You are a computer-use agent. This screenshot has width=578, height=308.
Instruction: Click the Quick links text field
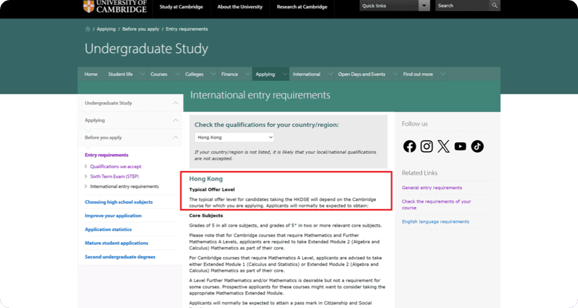[x=389, y=6]
